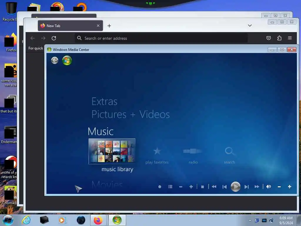Open a new Firefox tab with plus
The image size is (301, 226).
pyautogui.click(x=109, y=26)
